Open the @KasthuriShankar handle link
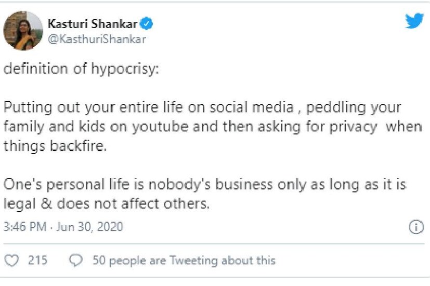The width and height of the screenshot is (430, 286). [x=97, y=39]
